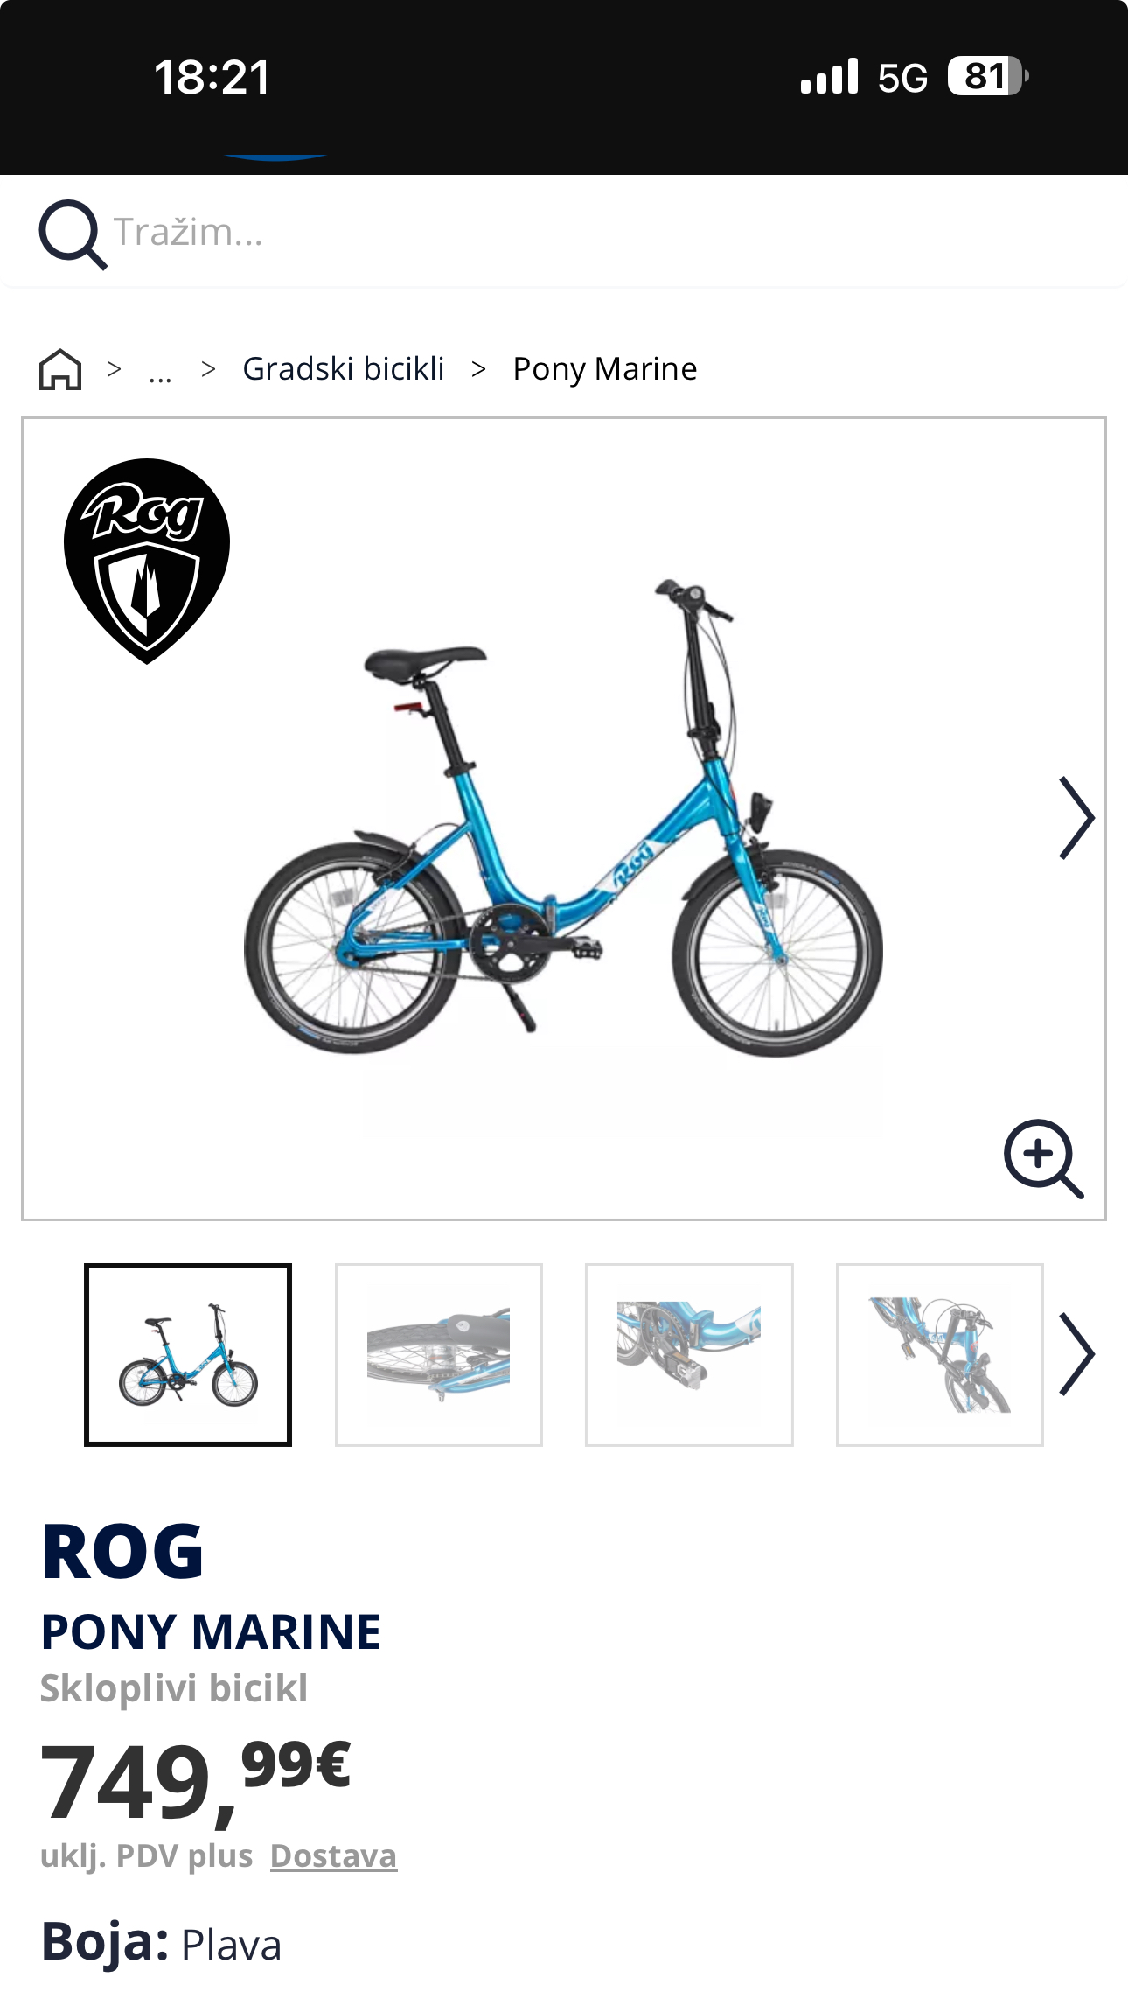Select the folded handlebar thumbnail
The height and width of the screenshot is (1998, 1128).
[x=940, y=1354]
